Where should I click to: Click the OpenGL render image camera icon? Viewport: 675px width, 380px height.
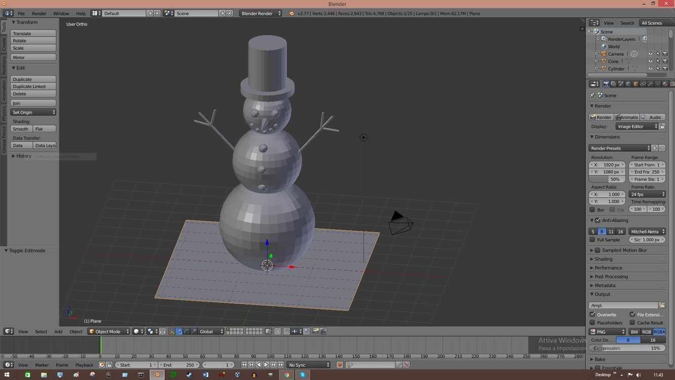coord(315,331)
